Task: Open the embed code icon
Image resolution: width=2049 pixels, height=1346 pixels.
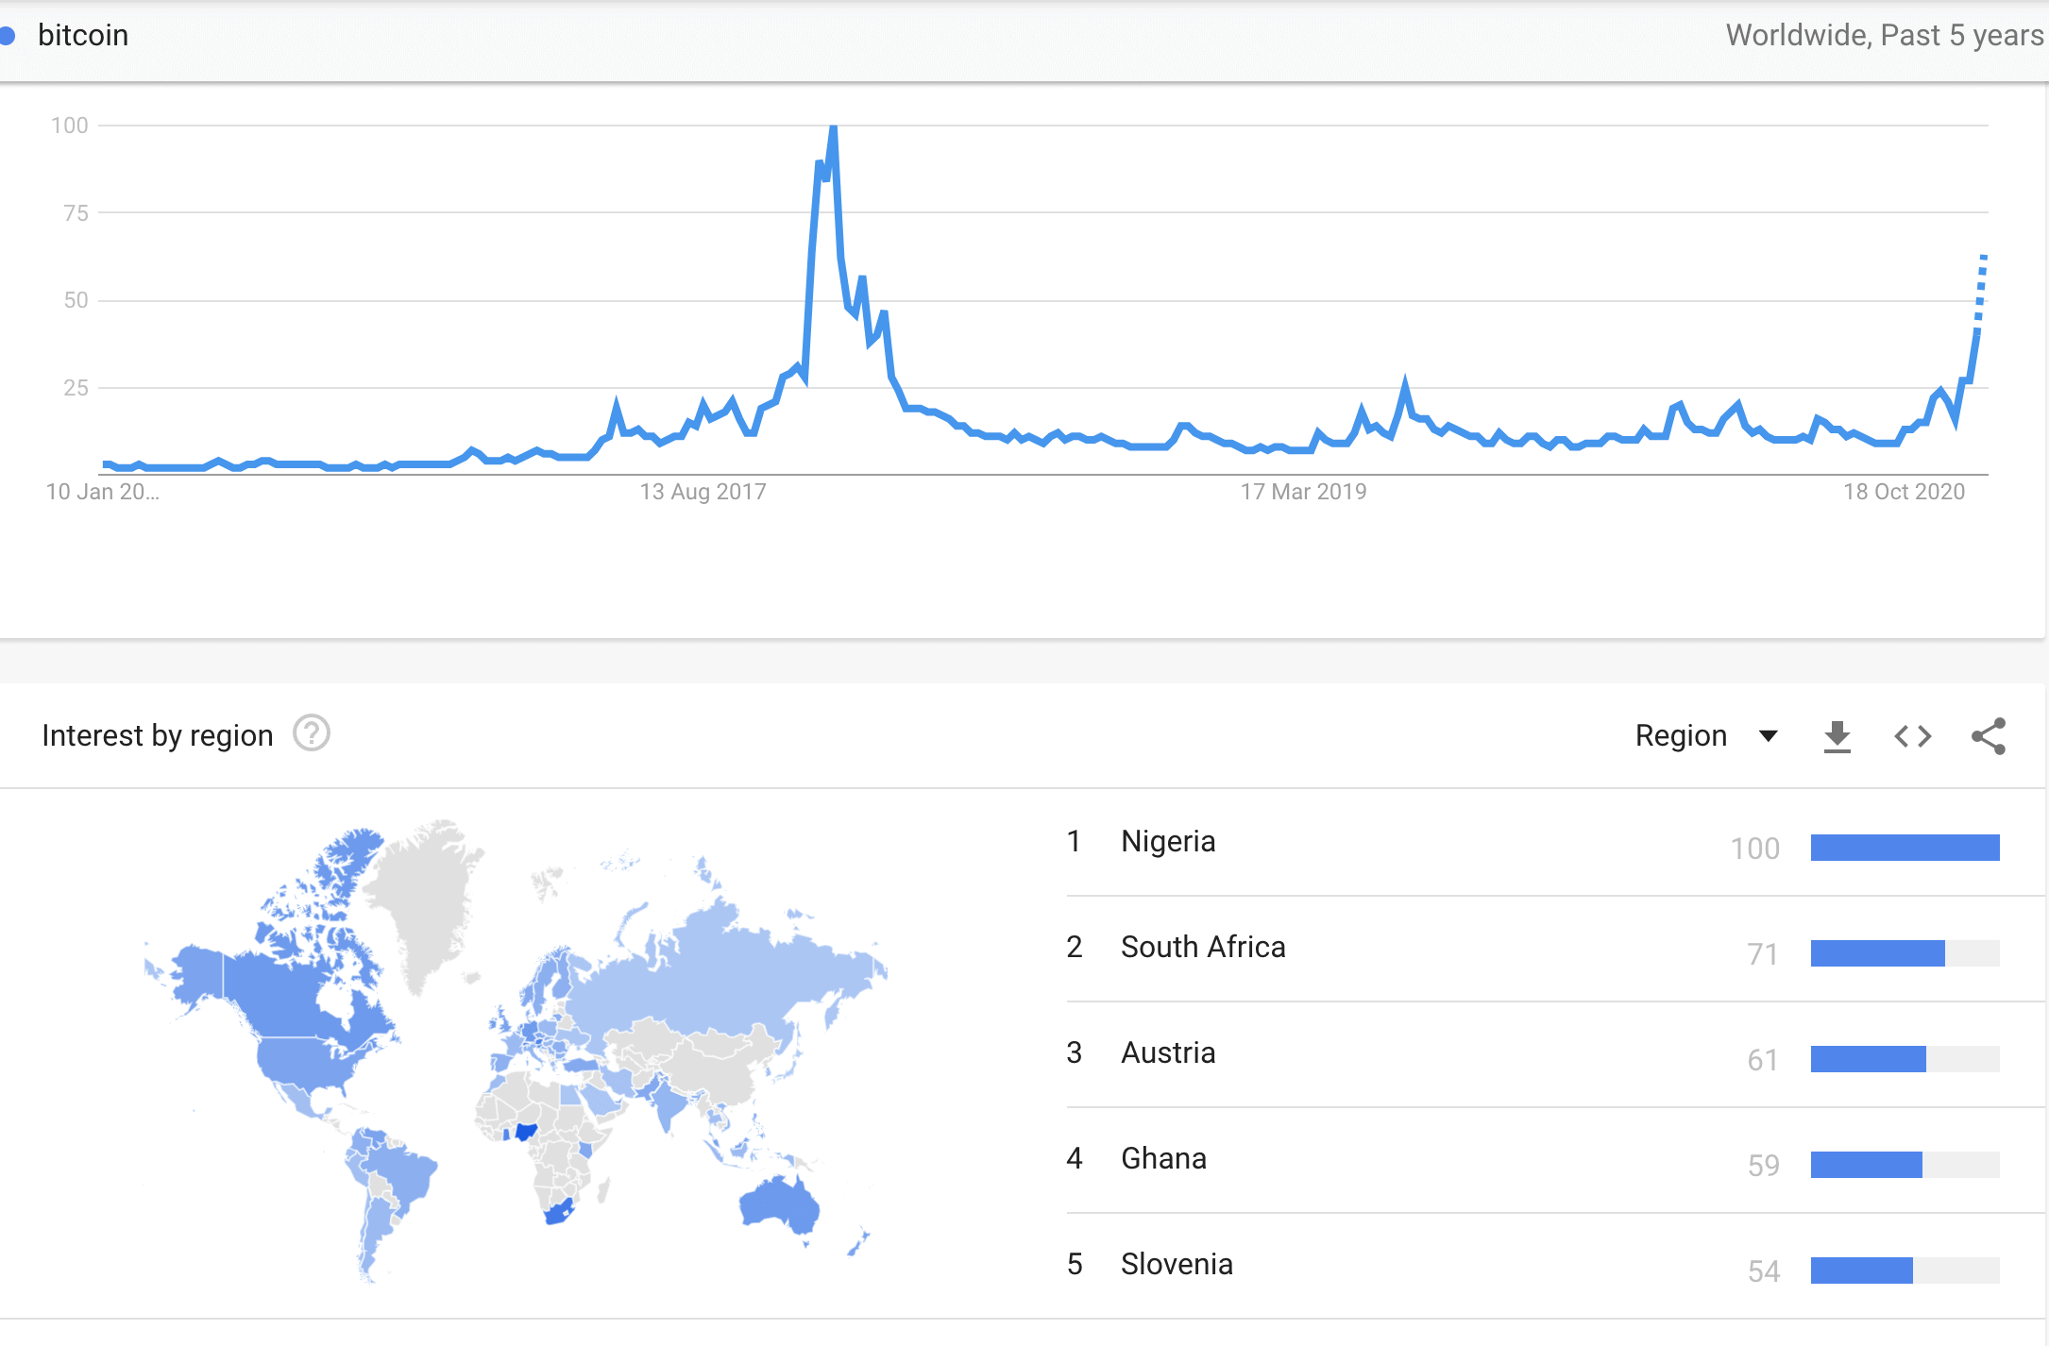Action: coord(1913,736)
